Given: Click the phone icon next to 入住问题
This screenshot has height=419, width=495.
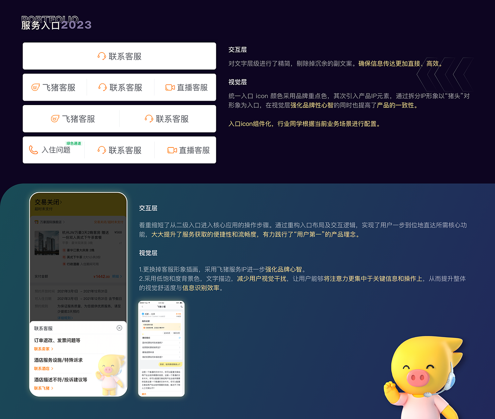Looking at the screenshot, I should click(x=33, y=150).
